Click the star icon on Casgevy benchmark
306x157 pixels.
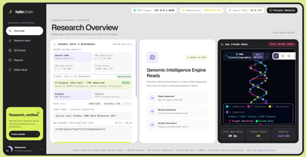tap(56, 83)
